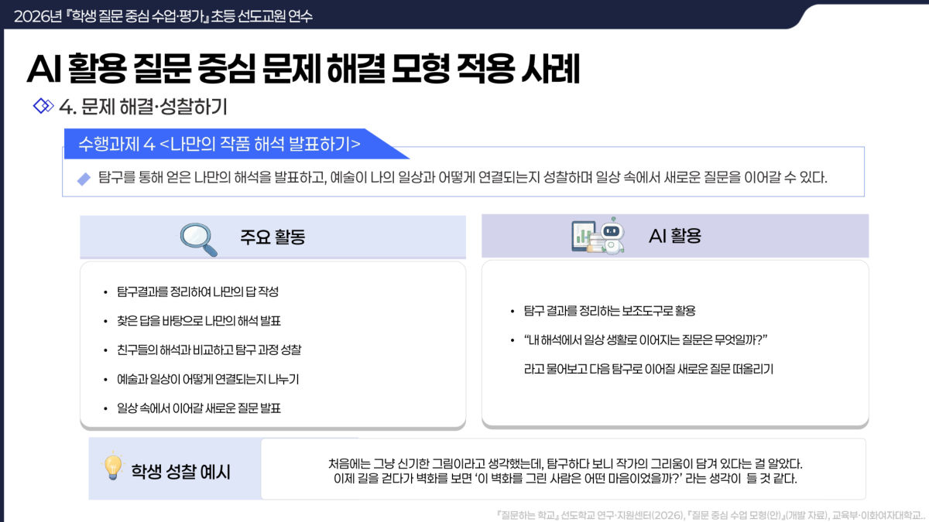Click the 학생 성찰 예시 label
The height and width of the screenshot is (522, 929).
180,471
